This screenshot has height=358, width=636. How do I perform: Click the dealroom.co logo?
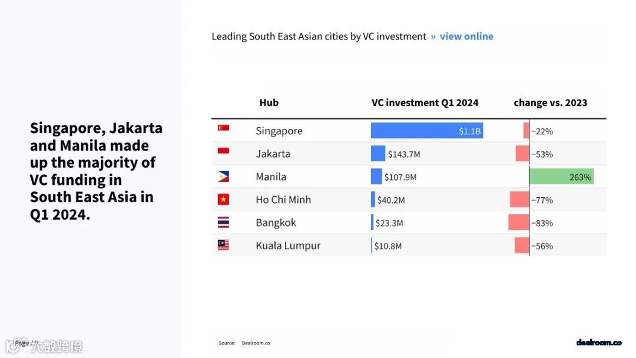pos(599,343)
